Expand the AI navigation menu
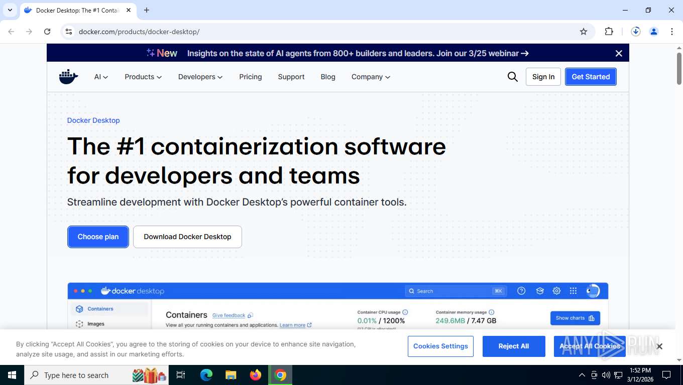Viewport: 683px width, 385px height. [101, 77]
